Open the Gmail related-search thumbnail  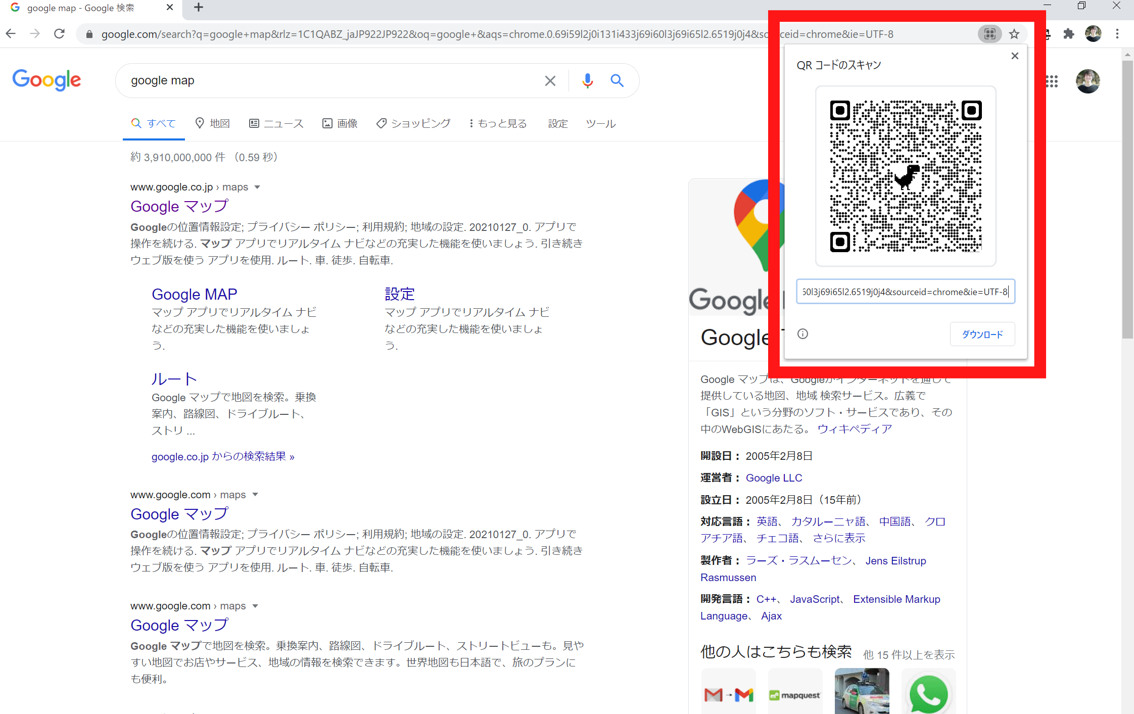[728, 691]
